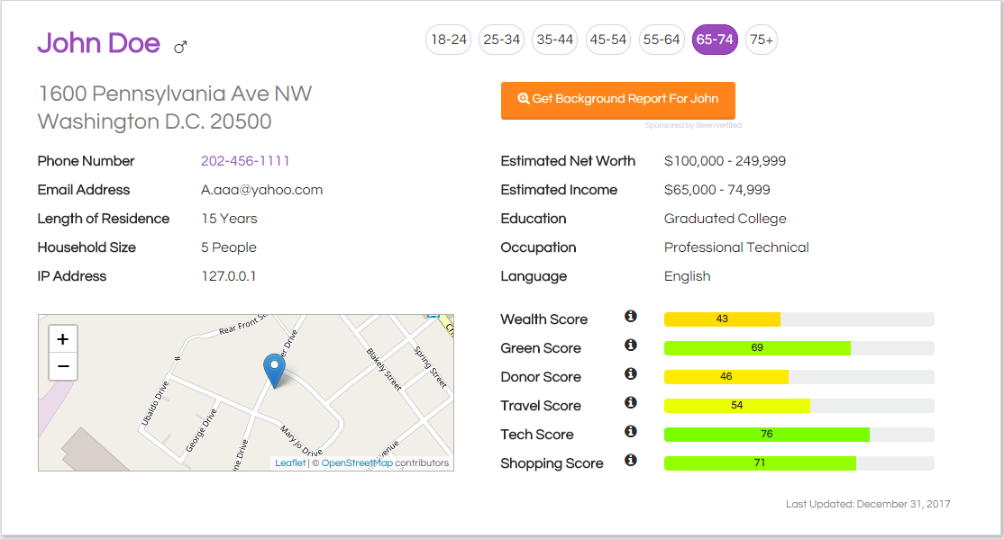This screenshot has width=1004, height=539.
Task: Open the Leaflet attribution link
Action: tap(290, 463)
